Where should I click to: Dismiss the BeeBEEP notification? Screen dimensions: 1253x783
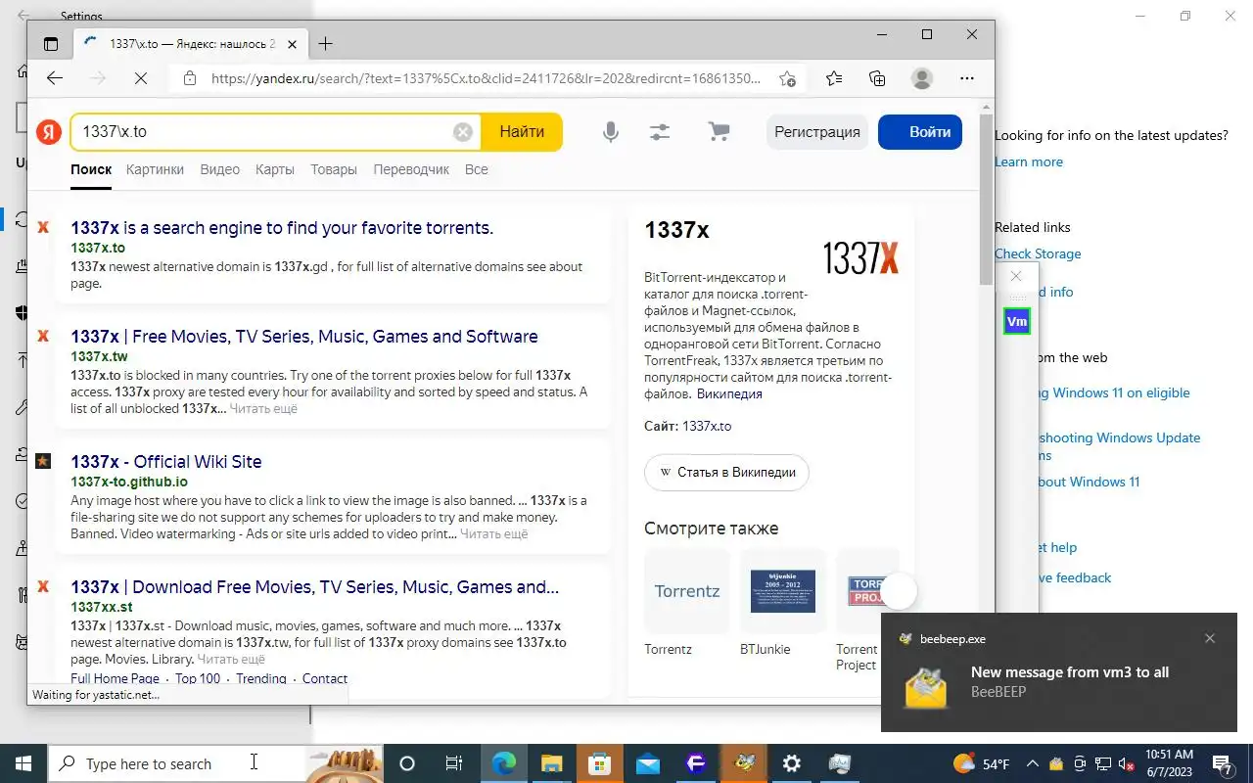click(x=1210, y=638)
